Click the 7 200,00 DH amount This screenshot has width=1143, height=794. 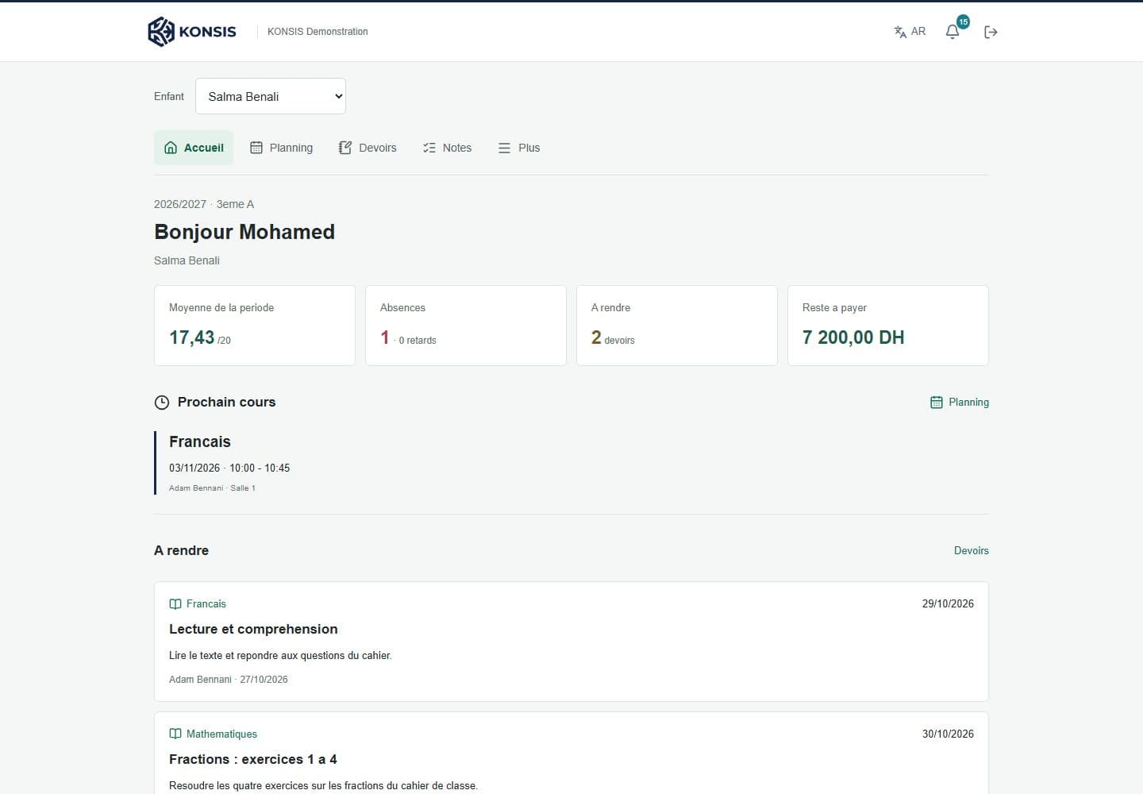[853, 337]
